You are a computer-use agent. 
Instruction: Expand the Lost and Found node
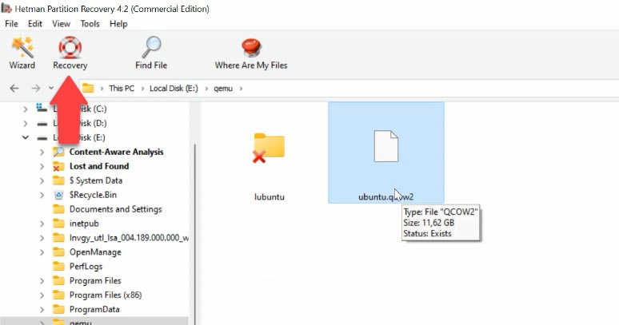tap(42, 166)
